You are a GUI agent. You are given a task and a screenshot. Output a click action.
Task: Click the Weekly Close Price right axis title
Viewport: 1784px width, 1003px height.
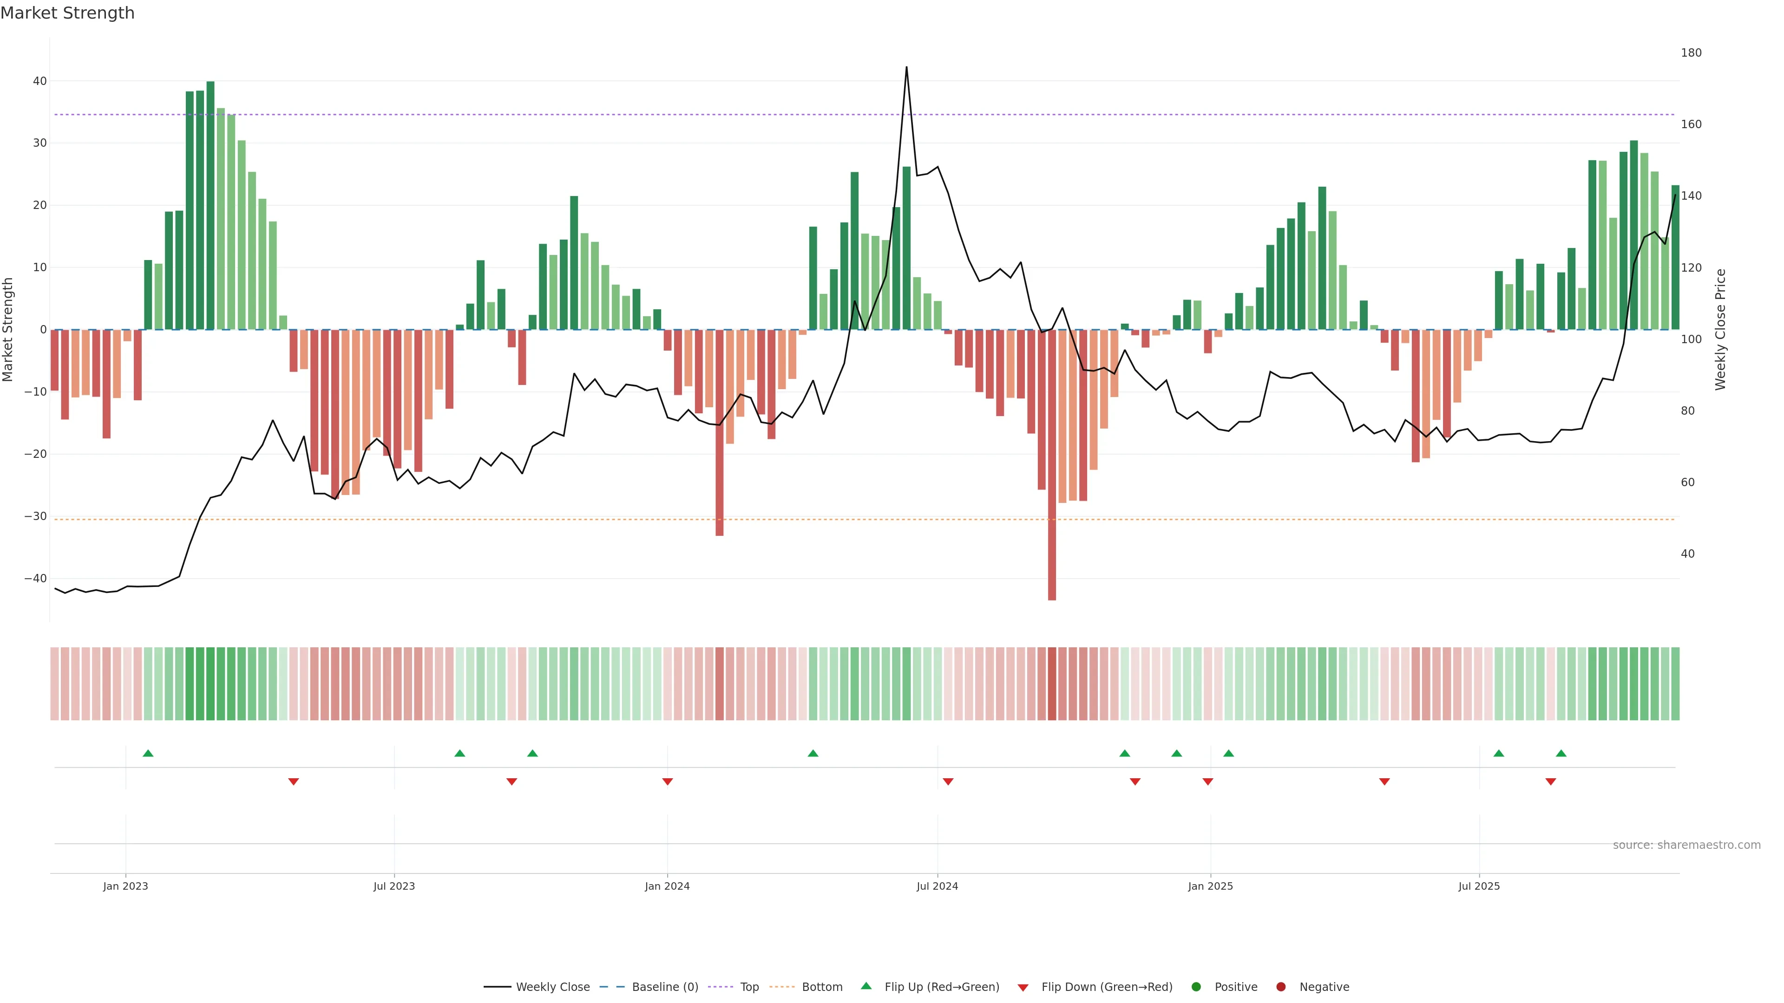tap(1721, 330)
